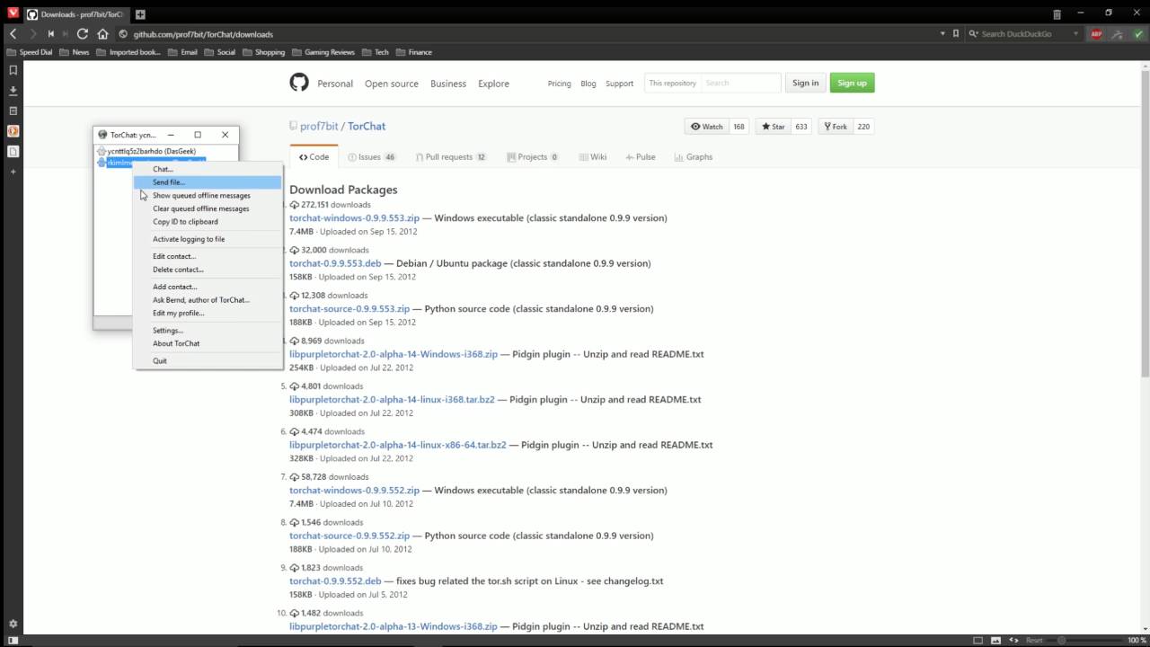
Task: Toggle image loading in status bar
Action: pos(996,640)
